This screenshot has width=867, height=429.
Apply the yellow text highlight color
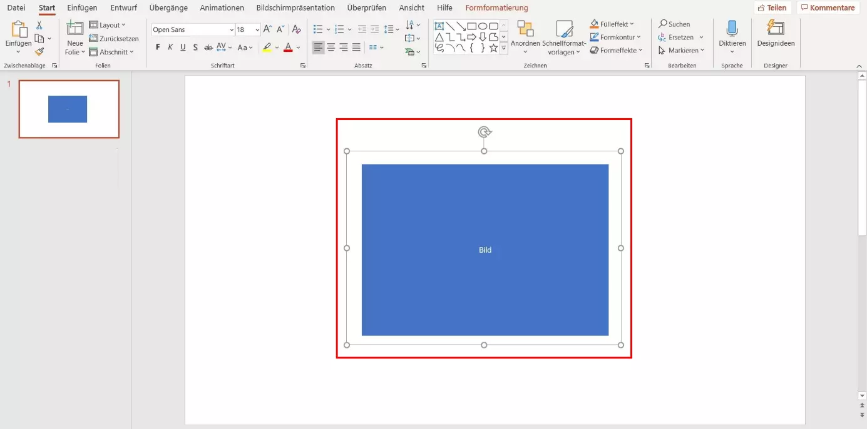click(x=267, y=48)
